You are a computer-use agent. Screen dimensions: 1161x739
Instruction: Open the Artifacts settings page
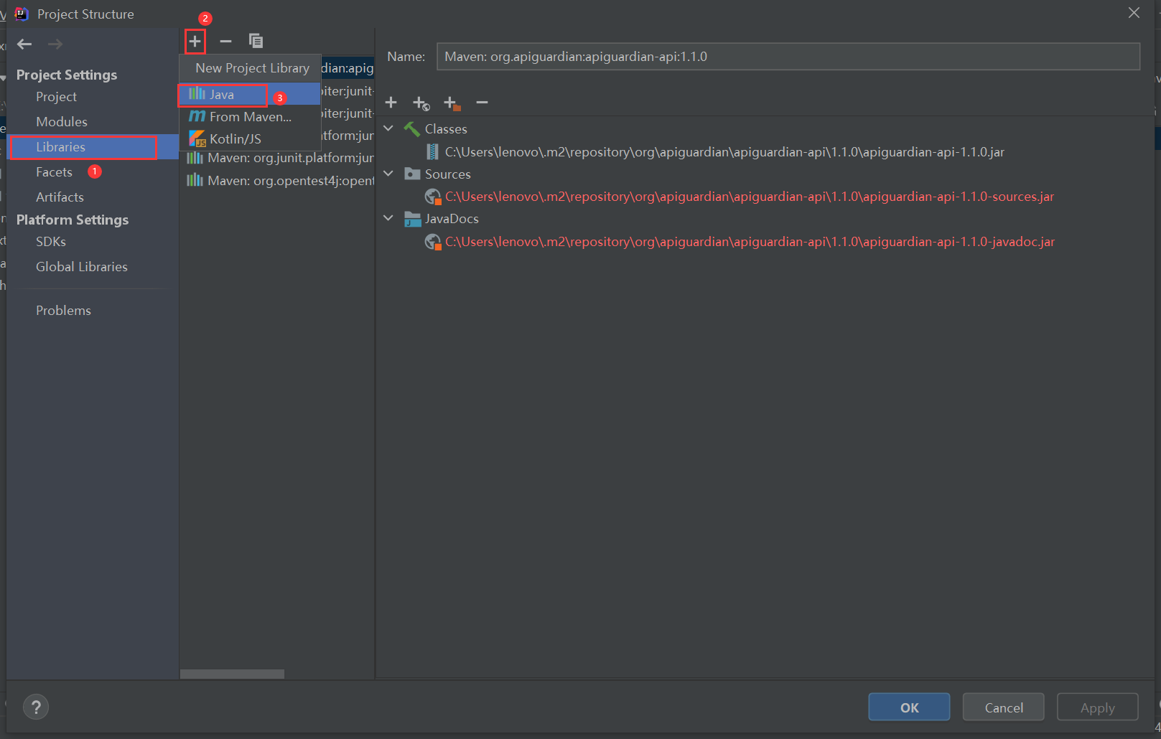pos(60,197)
